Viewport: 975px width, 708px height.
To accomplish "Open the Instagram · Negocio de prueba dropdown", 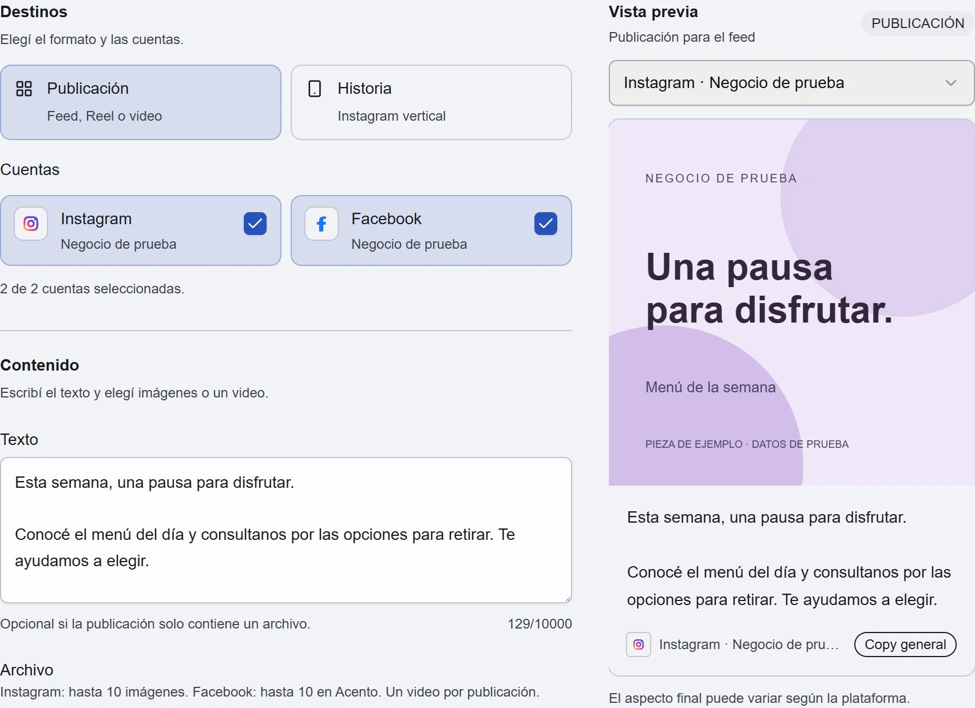I will point(791,83).
